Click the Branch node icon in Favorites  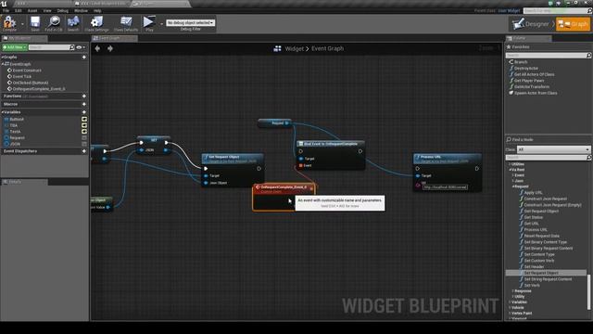511,62
